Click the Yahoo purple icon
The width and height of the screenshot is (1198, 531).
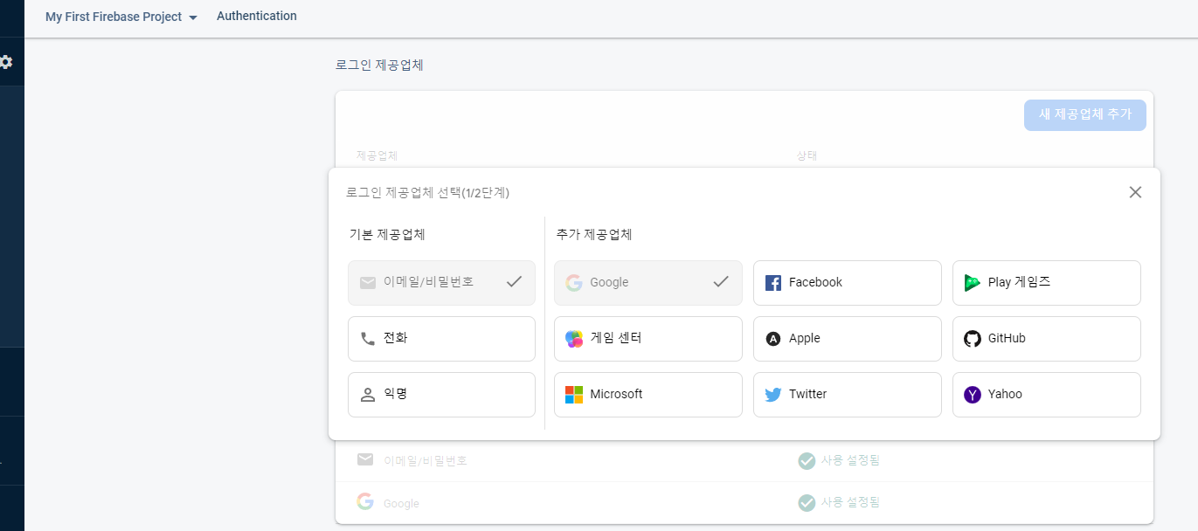(x=972, y=395)
